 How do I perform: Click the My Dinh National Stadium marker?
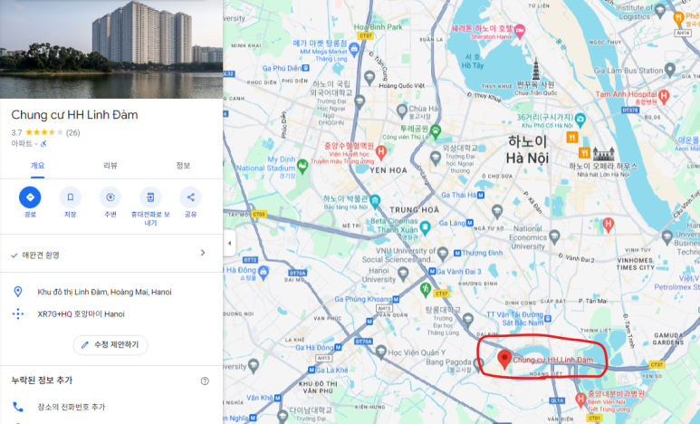pyautogui.click(x=302, y=166)
